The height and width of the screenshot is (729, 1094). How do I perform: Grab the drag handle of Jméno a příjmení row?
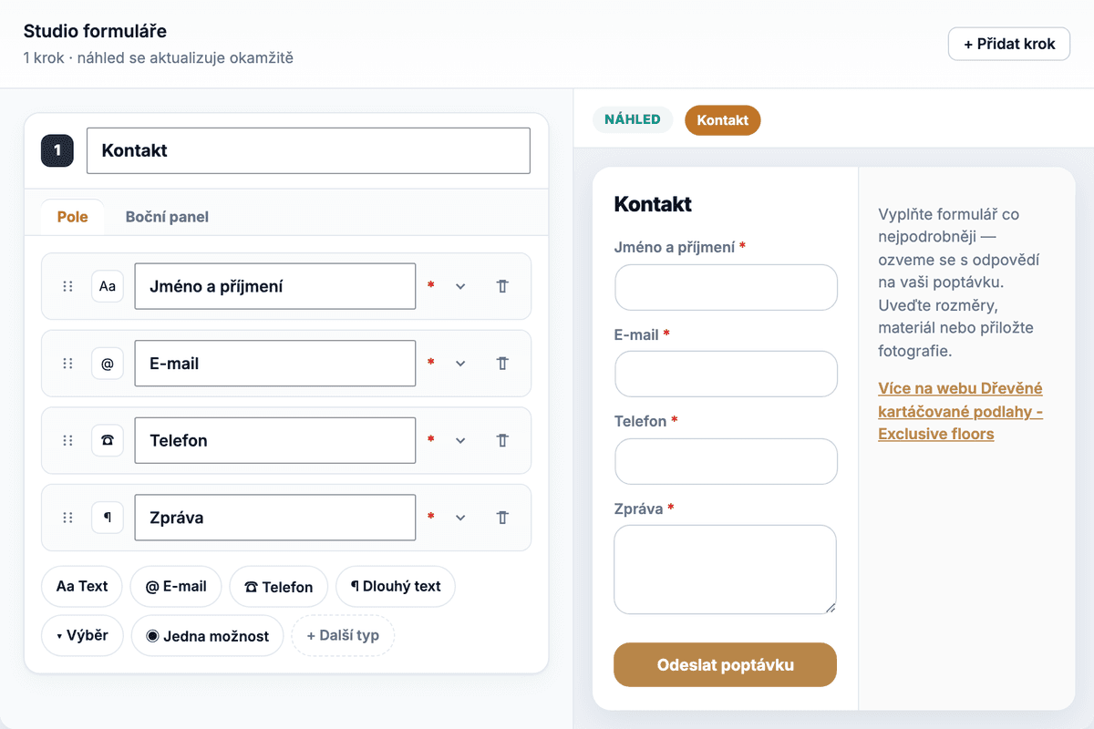(67, 286)
